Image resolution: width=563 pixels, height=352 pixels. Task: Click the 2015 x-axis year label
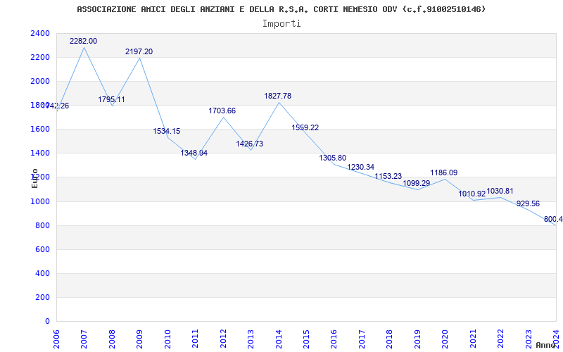tap(306, 339)
